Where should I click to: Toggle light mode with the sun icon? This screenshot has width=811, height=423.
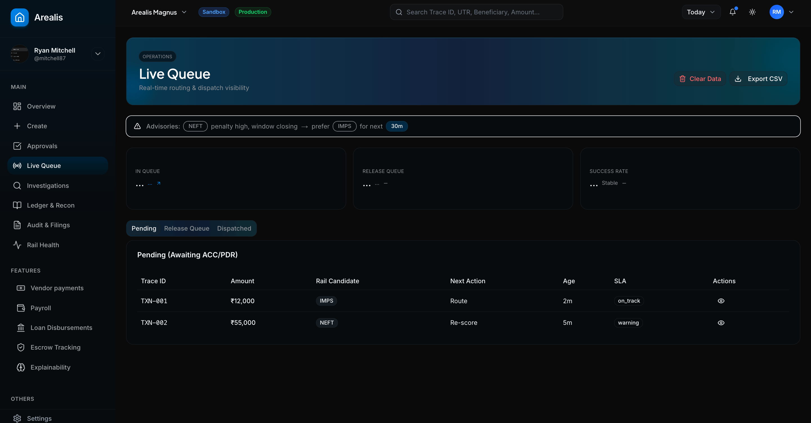752,12
